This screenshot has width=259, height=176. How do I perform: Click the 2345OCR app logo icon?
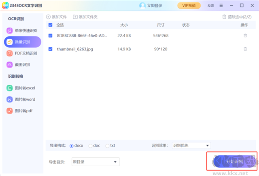[5, 5]
